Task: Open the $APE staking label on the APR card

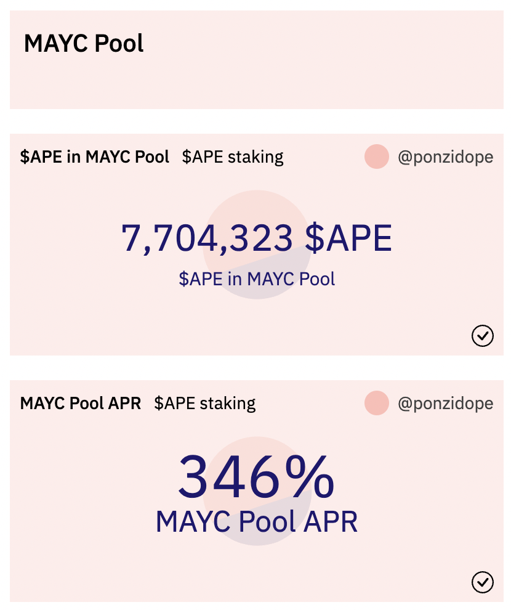Action: tap(205, 404)
